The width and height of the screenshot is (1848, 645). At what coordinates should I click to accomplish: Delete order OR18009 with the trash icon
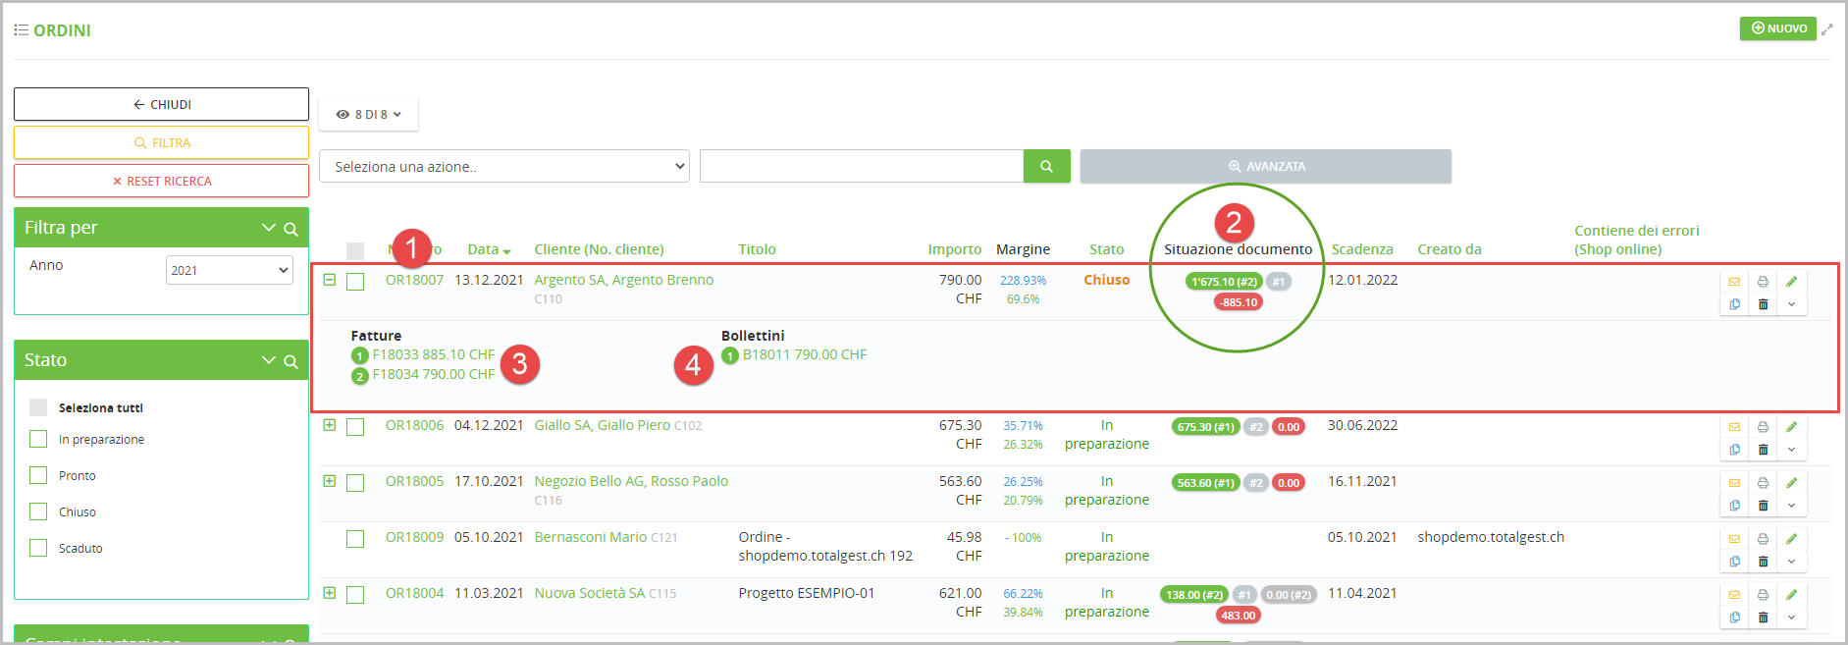click(1763, 562)
